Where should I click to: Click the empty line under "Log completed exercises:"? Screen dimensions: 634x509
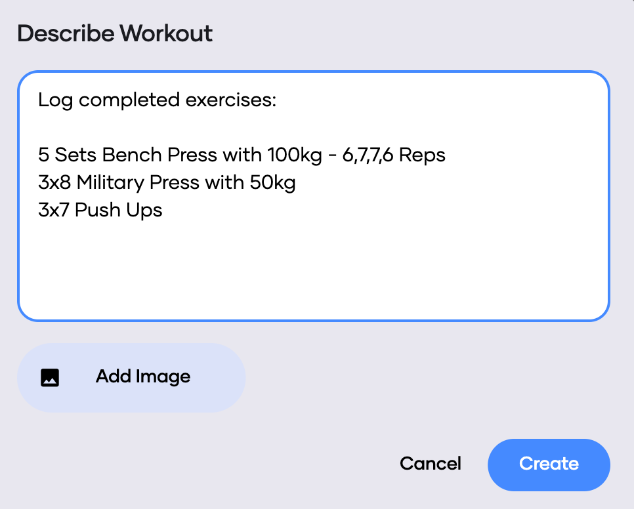point(158,128)
